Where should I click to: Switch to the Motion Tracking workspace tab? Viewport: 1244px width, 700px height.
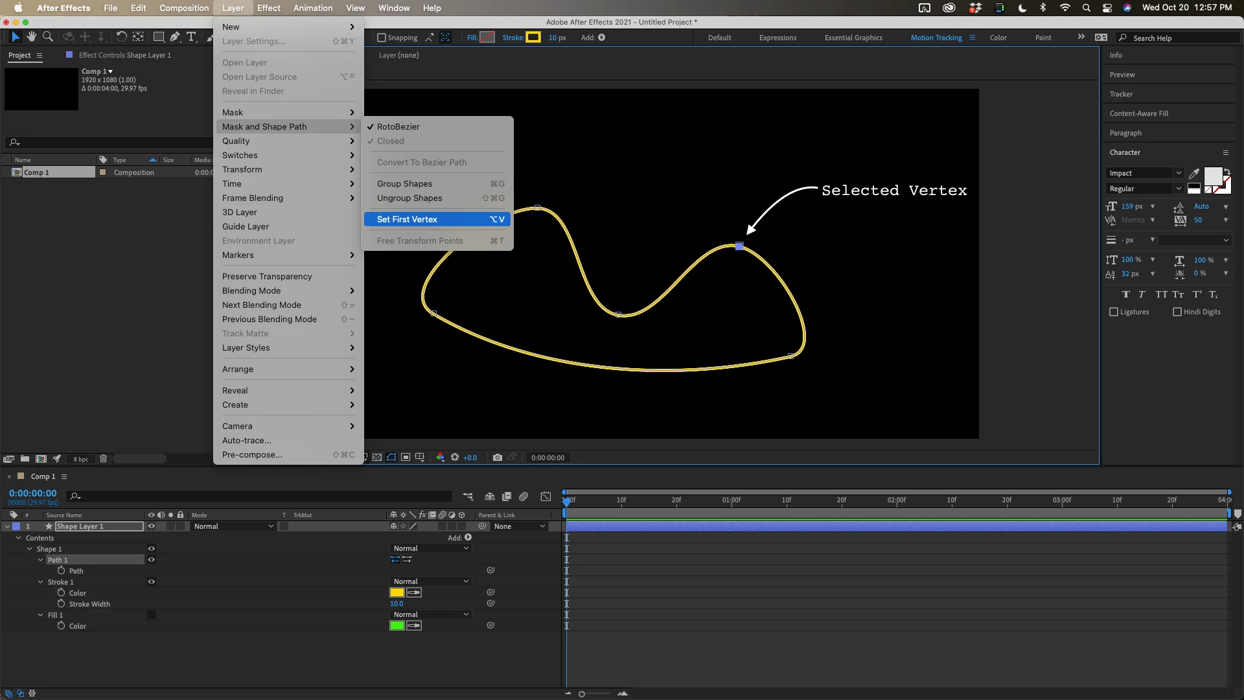tap(936, 38)
